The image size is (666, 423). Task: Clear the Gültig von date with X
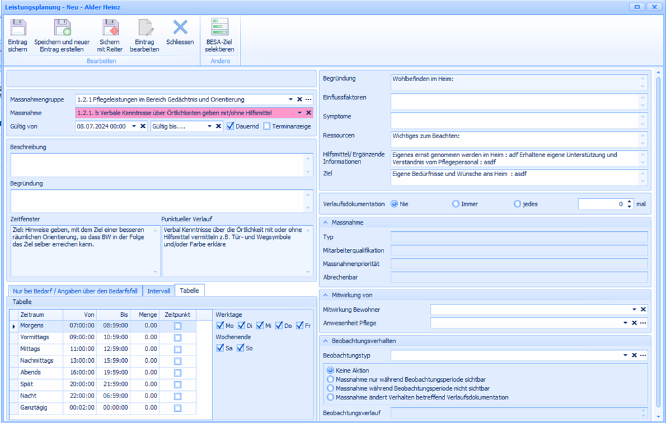143,126
